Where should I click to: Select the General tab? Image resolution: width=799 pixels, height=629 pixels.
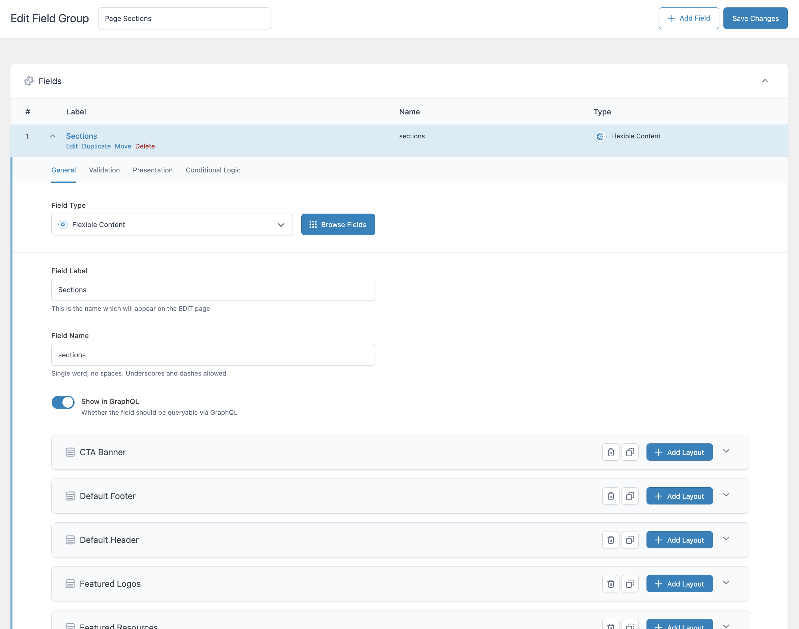63,170
